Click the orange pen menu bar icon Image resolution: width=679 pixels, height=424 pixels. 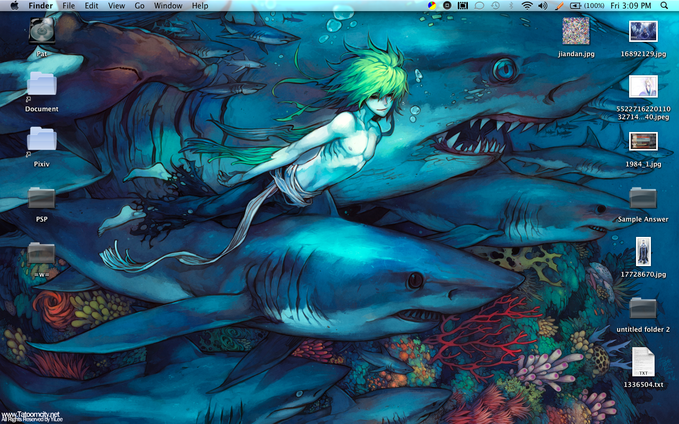coord(559,6)
